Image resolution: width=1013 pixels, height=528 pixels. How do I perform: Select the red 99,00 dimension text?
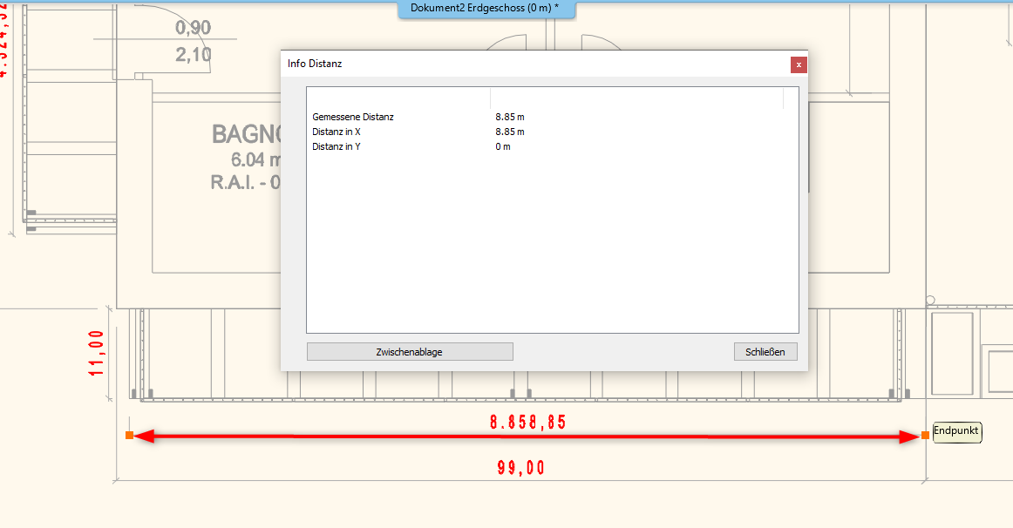point(521,468)
